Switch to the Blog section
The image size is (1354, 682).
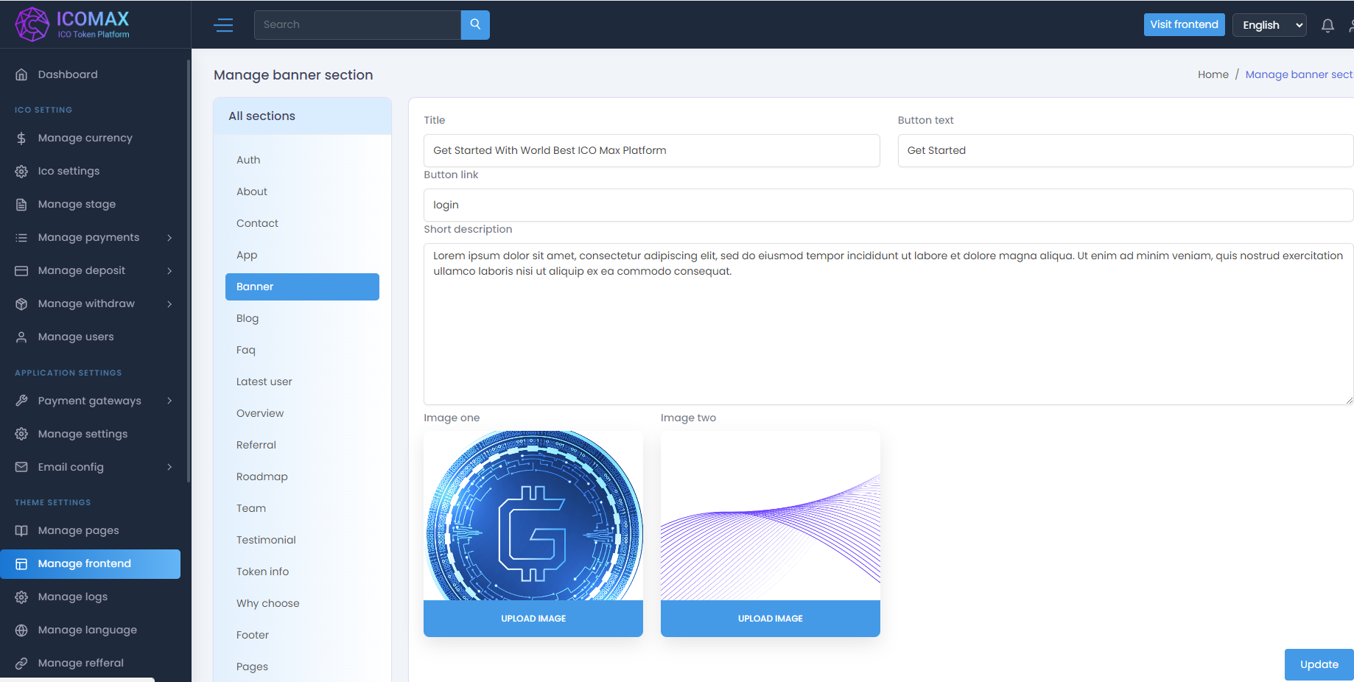point(302,318)
